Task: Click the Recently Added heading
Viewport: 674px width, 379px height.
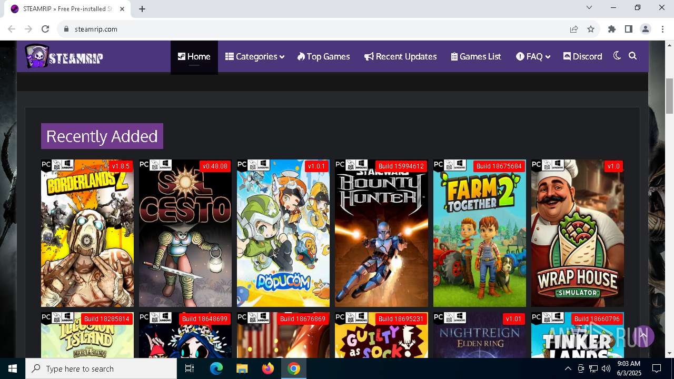Action: click(x=102, y=136)
